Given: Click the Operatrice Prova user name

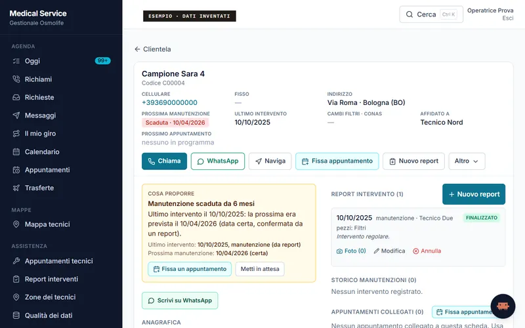Looking at the screenshot, I should click(490, 10).
